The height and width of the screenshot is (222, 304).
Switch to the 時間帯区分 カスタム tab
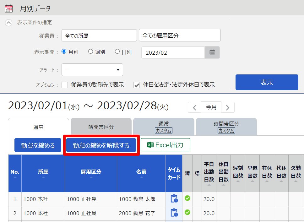click(226, 127)
